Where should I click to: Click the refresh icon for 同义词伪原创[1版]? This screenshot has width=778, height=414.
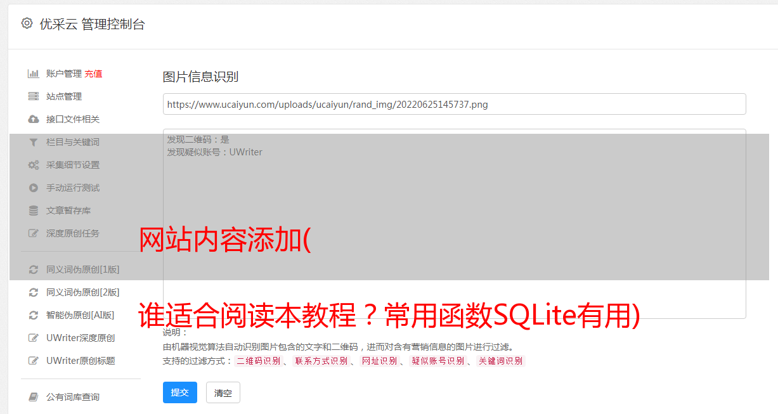pos(34,269)
